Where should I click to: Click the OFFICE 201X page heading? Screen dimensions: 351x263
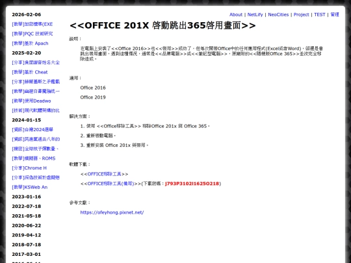click(x=162, y=25)
